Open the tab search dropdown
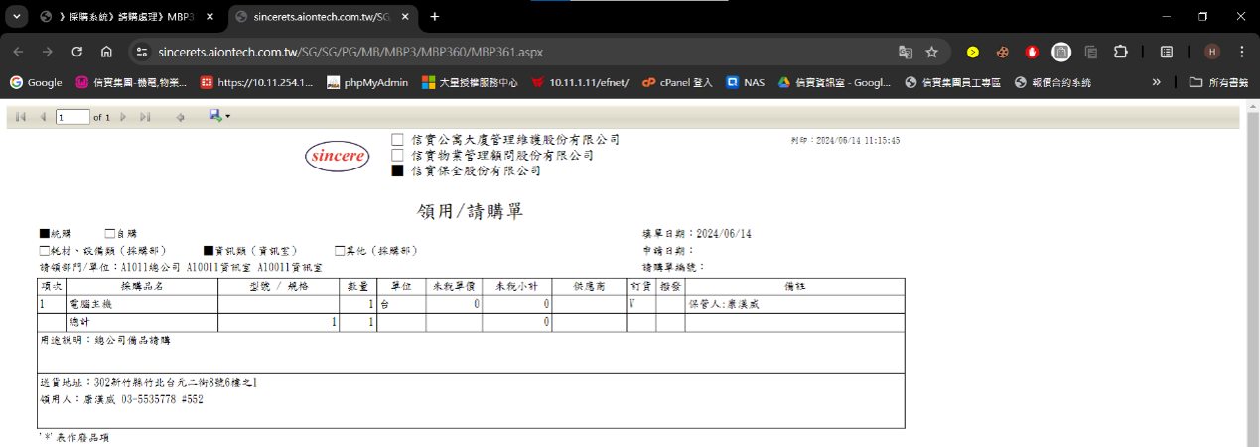The image size is (1260, 447). tap(17, 17)
